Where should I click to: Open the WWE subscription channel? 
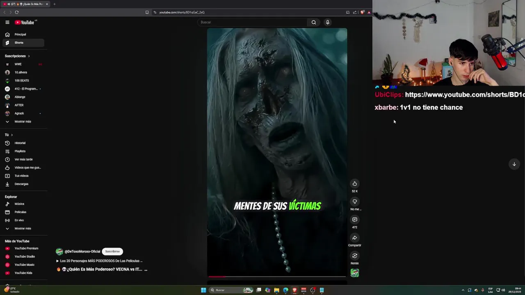pos(23,64)
